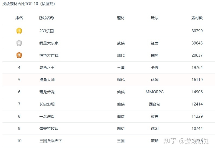Click material count 39645
This screenshot has height=150, width=215.
pyautogui.click(x=197, y=43)
